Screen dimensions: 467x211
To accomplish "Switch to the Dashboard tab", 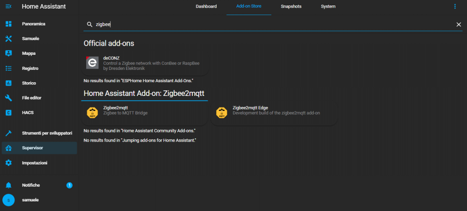I will pyautogui.click(x=206, y=6).
